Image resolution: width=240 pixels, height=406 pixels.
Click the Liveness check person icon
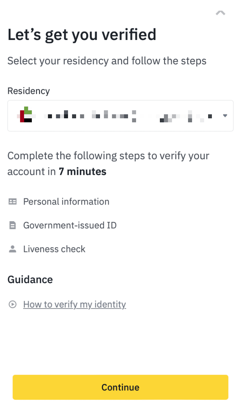[x=12, y=249]
